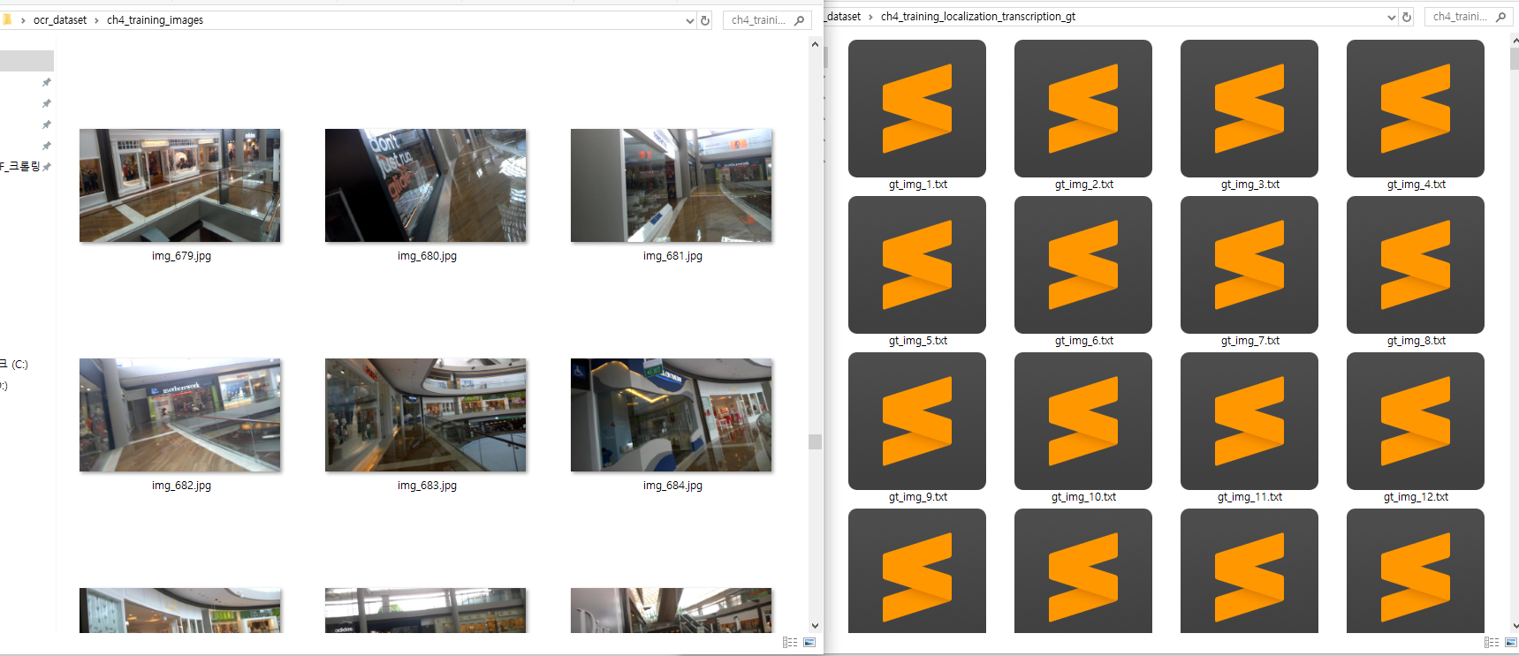Expand chevron after ocr_dataset in breadcrumb
Viewport: 1519px width, 656px height.
tap(96, 20)
